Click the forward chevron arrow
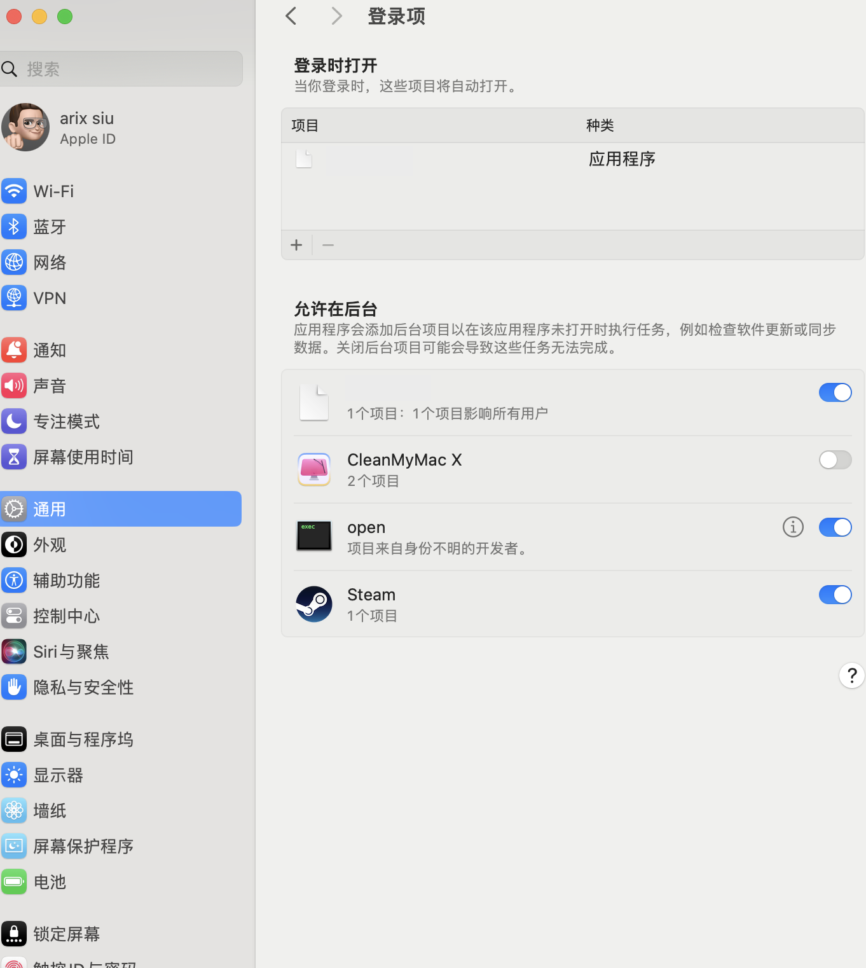The width and height of the screenshot is (866, 968). coord(337,16)
